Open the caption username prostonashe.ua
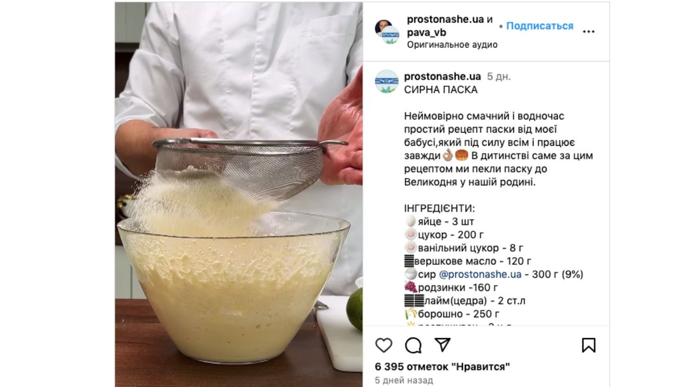690x387 pixels. coord(442,77)
